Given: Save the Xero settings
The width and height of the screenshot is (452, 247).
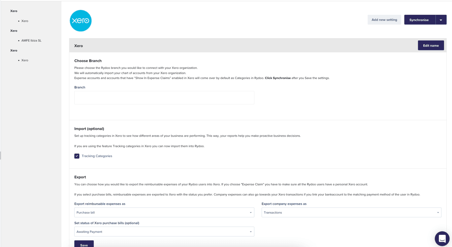Looking at the screenshot, I should pos(84,244).
